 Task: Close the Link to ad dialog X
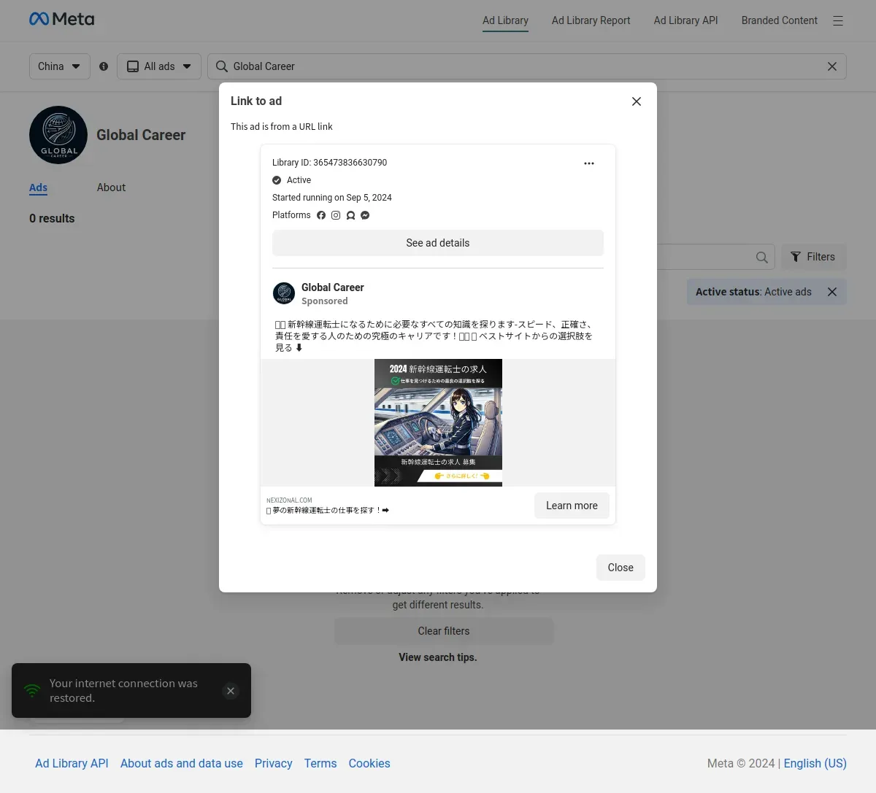(637, 101)
